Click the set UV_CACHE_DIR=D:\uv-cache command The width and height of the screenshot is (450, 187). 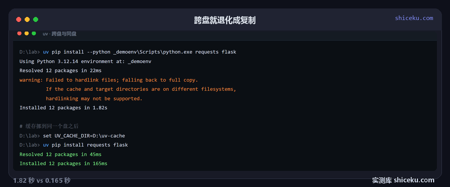72,136
